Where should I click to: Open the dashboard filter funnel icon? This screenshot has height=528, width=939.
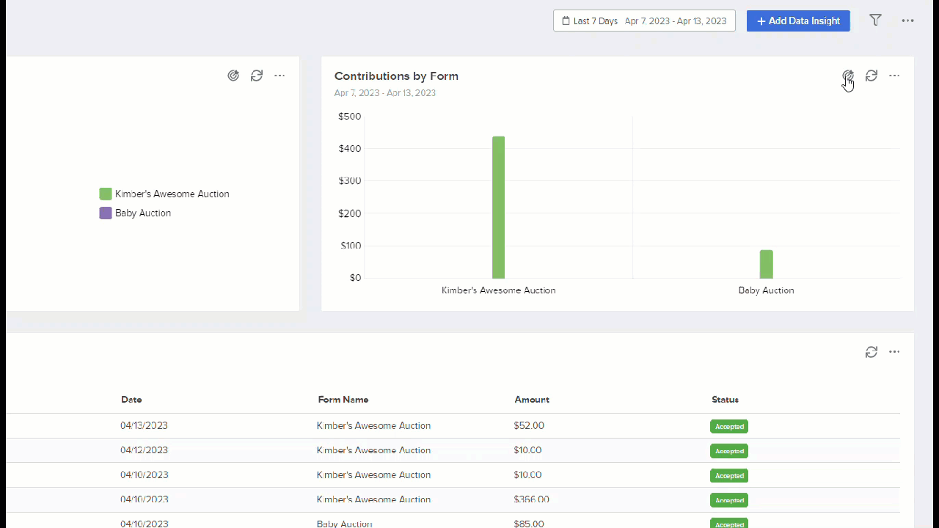875,21
